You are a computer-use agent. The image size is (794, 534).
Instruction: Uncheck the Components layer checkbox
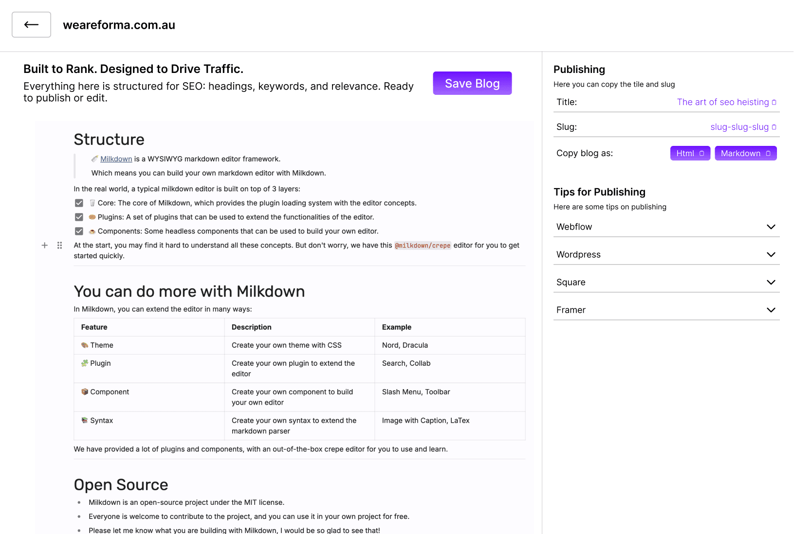pyautogui.click(x=79, y=231)
